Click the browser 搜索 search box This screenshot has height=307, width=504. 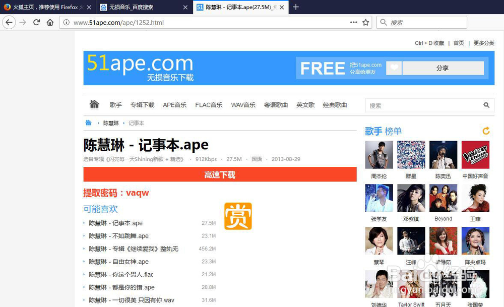click(421, 22)
